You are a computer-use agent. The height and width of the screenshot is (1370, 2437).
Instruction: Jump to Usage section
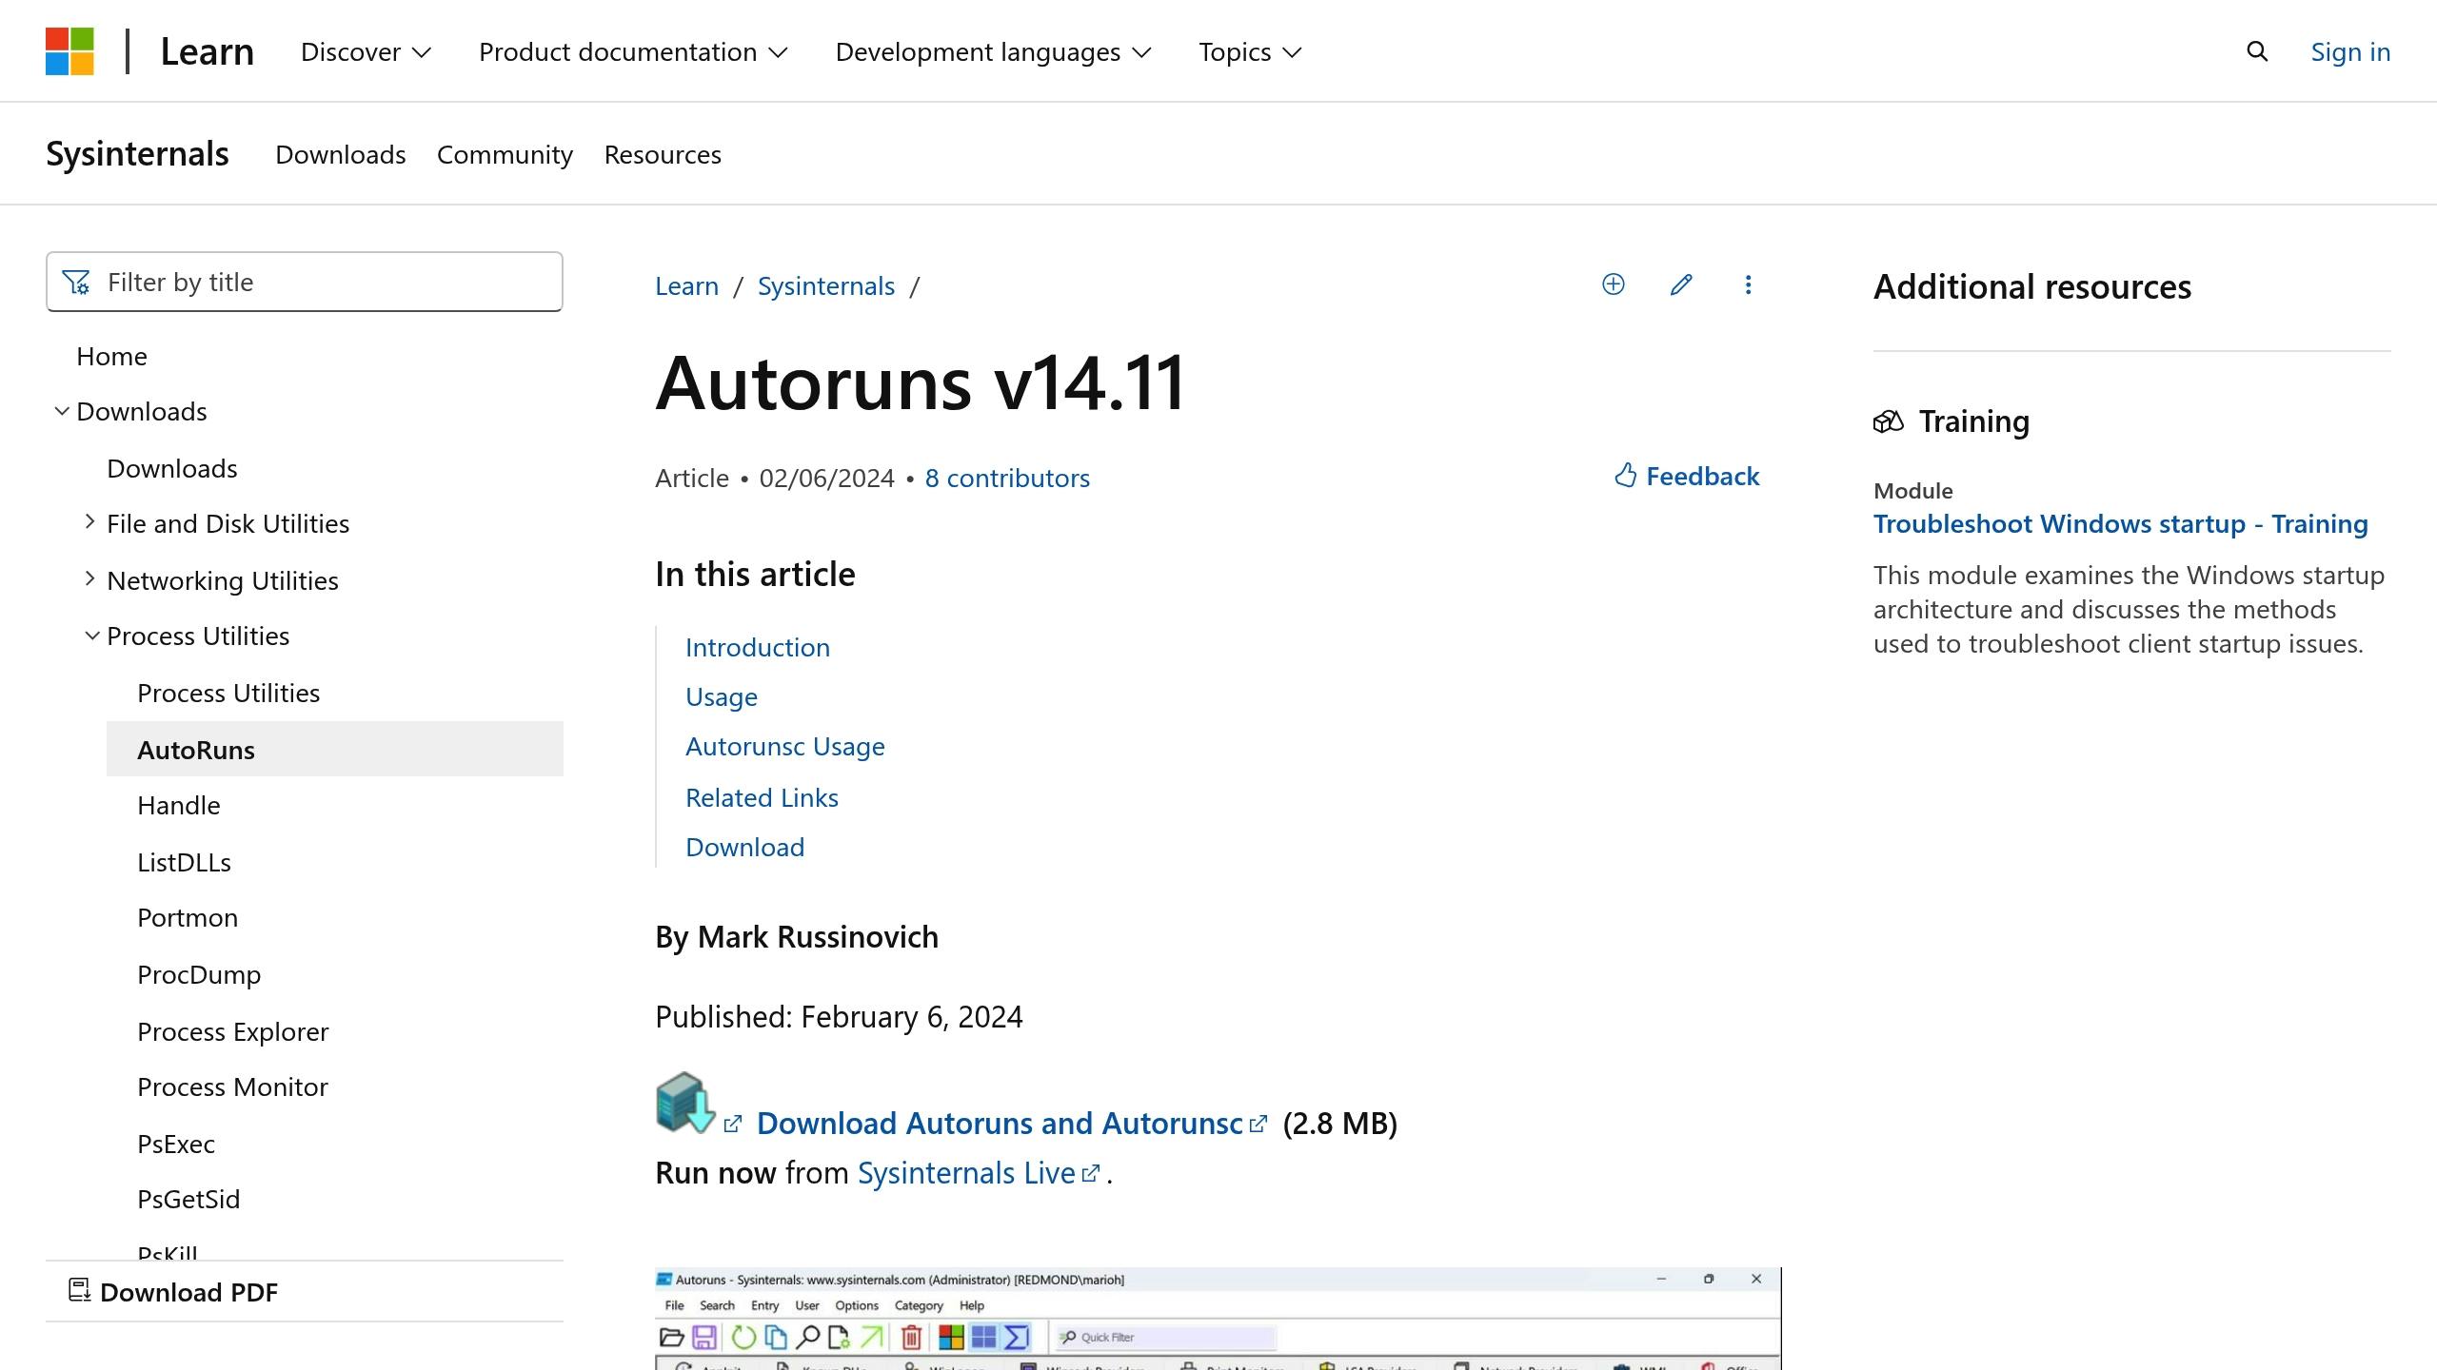coord(722,696)
